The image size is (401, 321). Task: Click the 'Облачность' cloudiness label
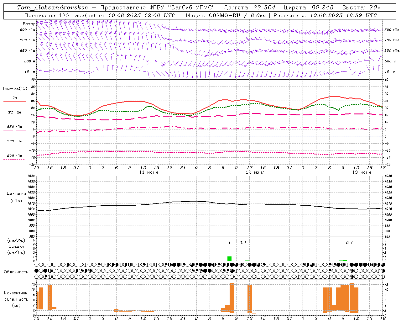coord(16,272)
